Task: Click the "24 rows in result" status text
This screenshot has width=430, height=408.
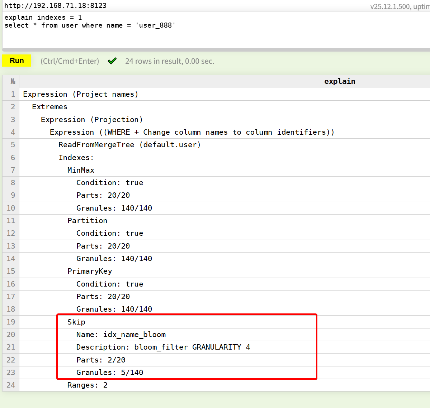Action: tap(169, 61)
